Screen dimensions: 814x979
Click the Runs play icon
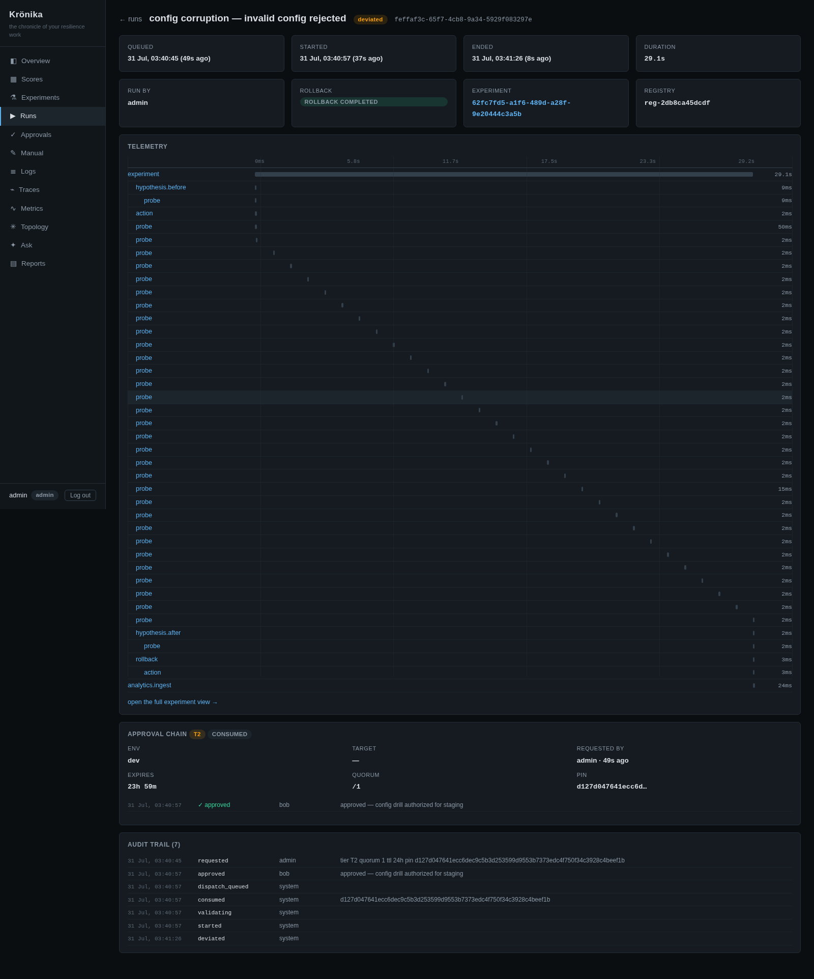(13, 116)
